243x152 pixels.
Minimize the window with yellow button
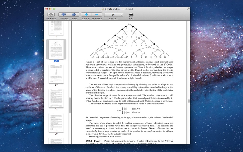click(x=50, y=9)
